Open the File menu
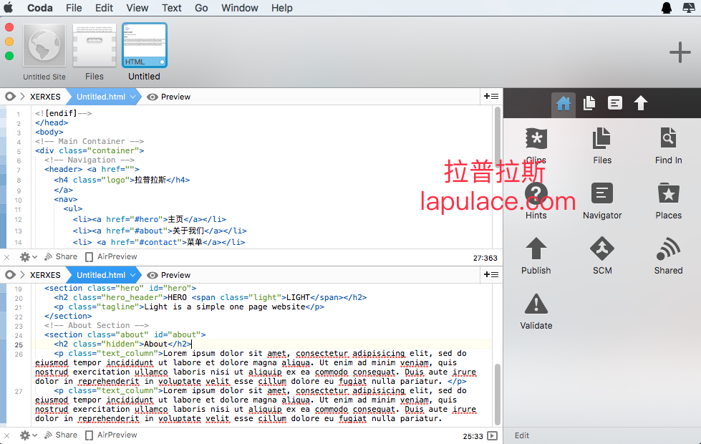This screenshot has width=701, height=444. [74, 8]
